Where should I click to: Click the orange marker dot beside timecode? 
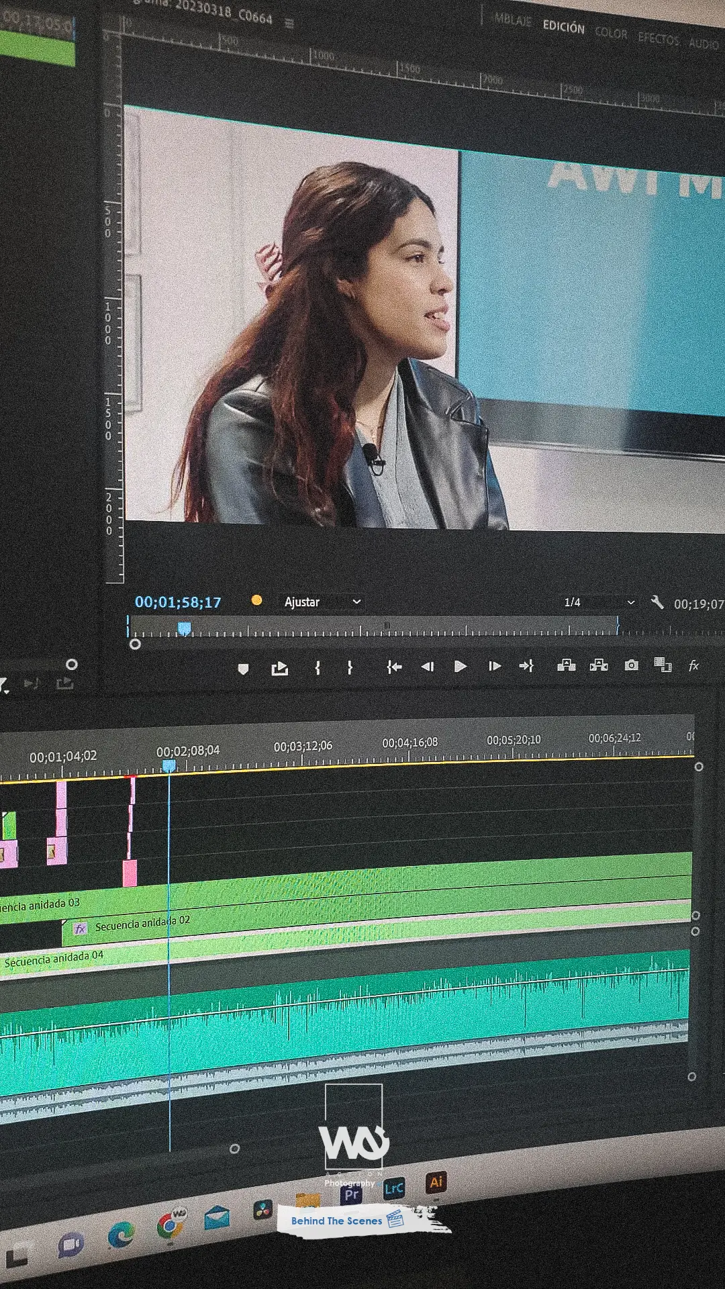pyautogui.click(x=256, y=600)
